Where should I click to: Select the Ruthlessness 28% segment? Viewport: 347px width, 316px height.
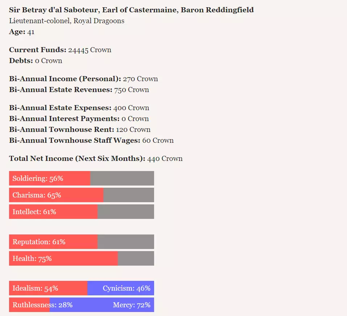(29, 305)
